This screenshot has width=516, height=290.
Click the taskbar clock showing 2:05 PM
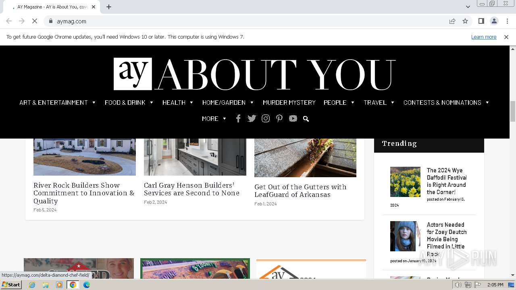coord(495,285)
